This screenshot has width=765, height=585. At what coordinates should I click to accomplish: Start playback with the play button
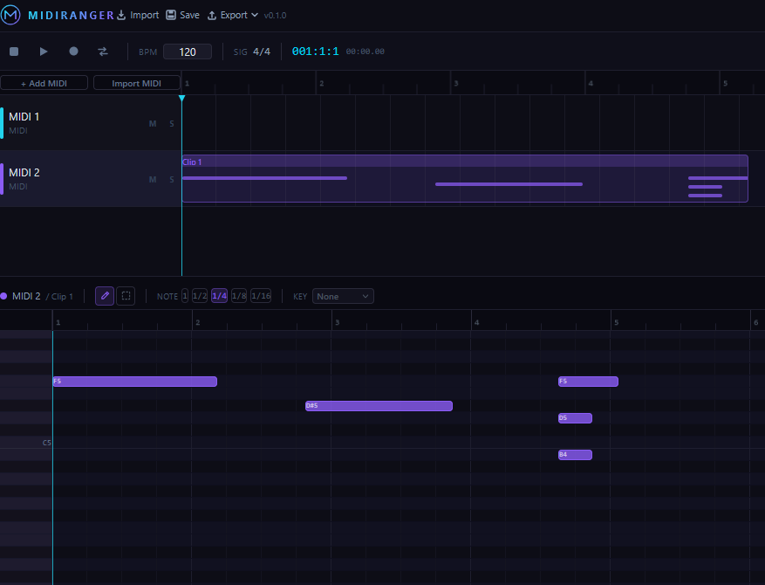44,52
